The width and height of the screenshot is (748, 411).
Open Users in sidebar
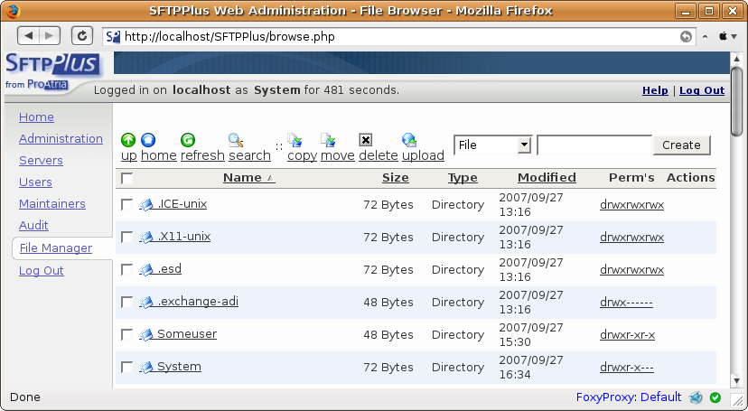pos(35,182)
